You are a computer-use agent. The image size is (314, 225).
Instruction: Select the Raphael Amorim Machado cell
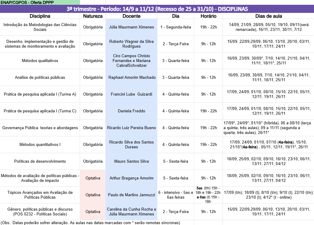pos(131,78)
